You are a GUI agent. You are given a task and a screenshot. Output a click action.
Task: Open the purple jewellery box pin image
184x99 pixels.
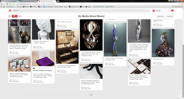[43, 59]
